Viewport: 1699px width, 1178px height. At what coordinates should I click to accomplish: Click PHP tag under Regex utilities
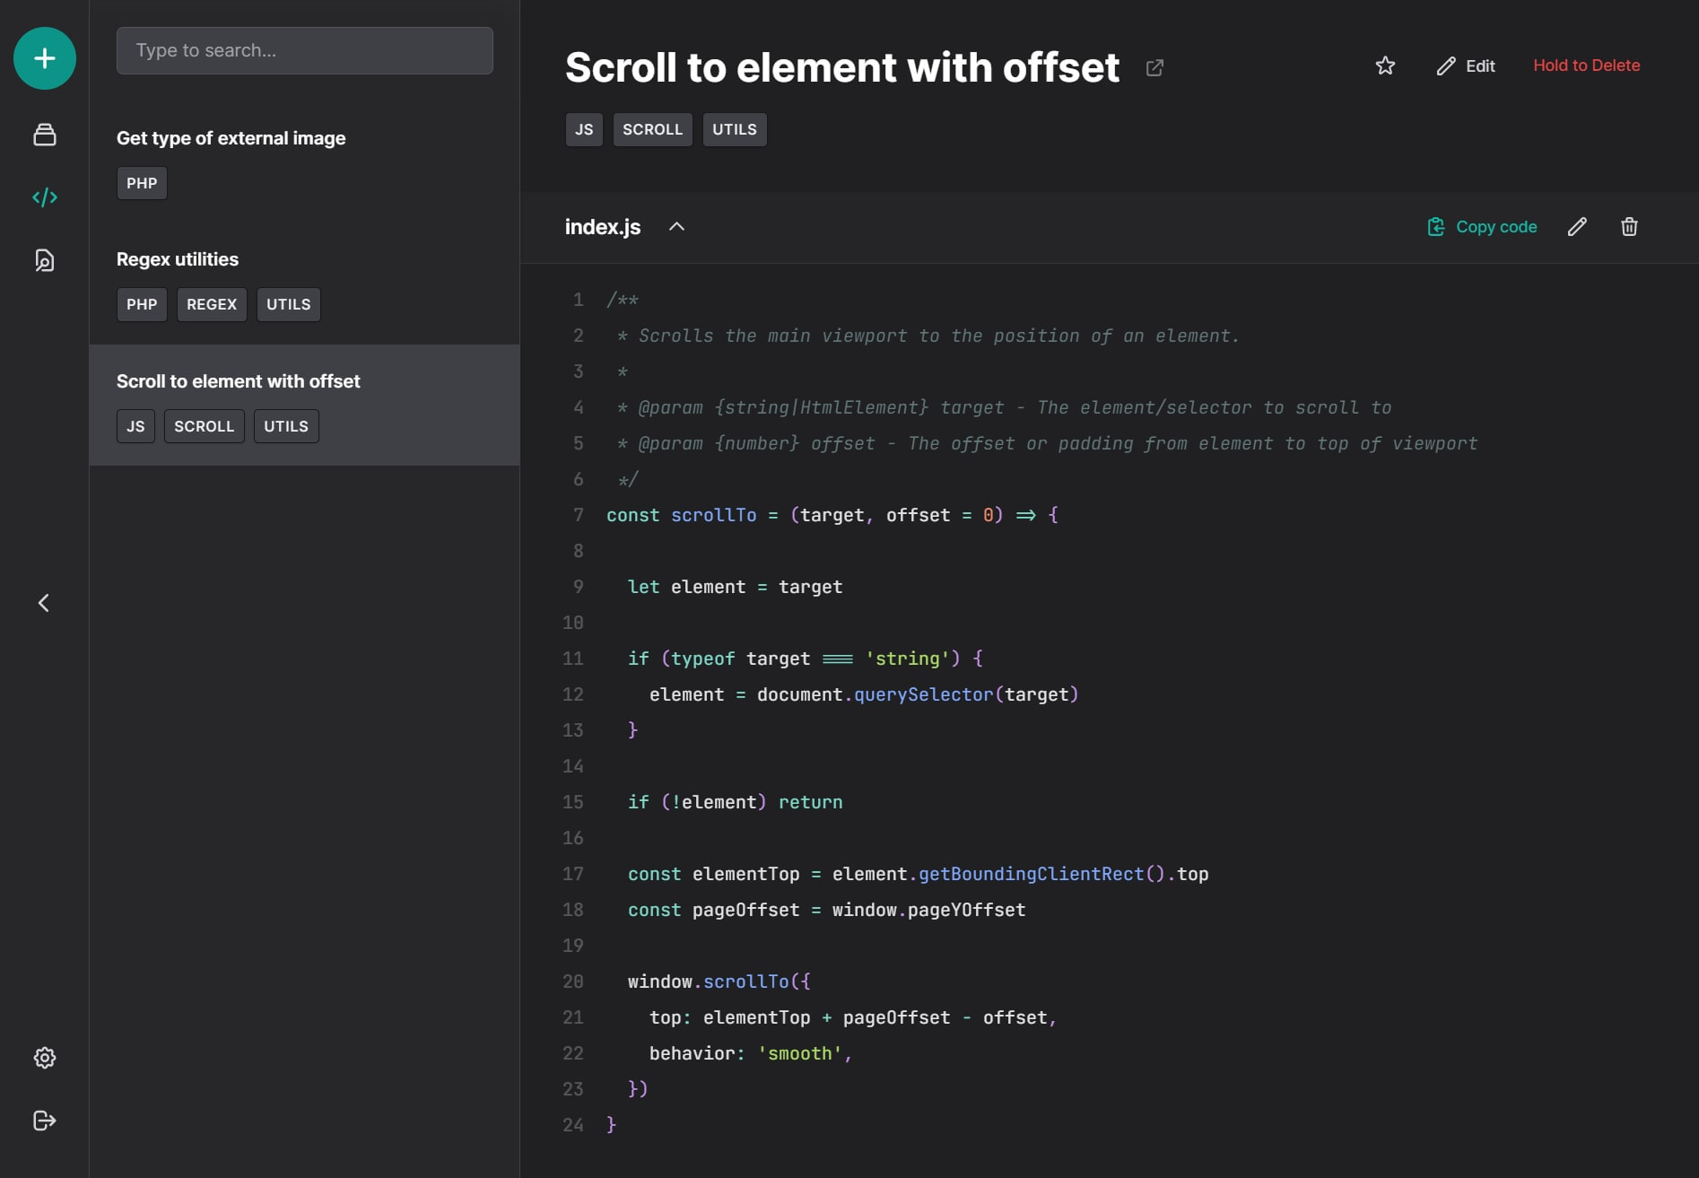point(142,304)
